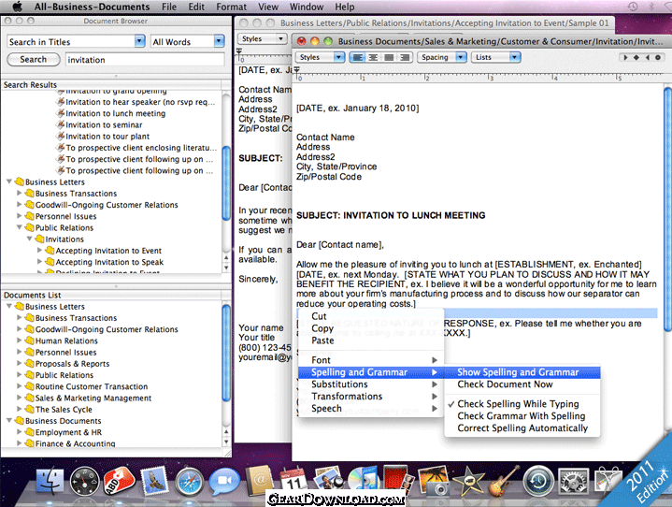Open iPhoto from the dock
Viewport: 672px width, 507px height.
[x=433, y=481]
